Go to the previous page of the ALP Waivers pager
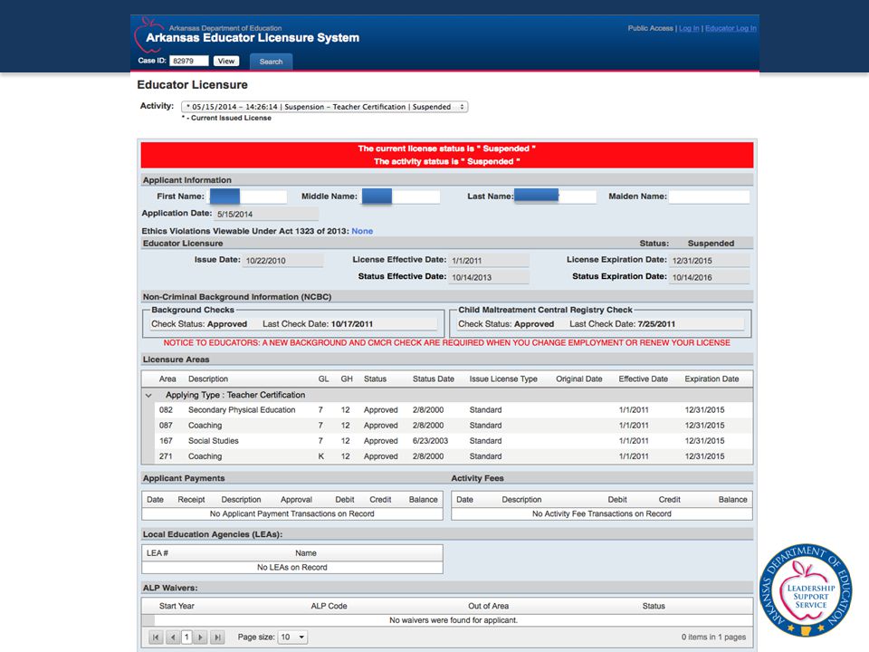 tap(172, 637)
